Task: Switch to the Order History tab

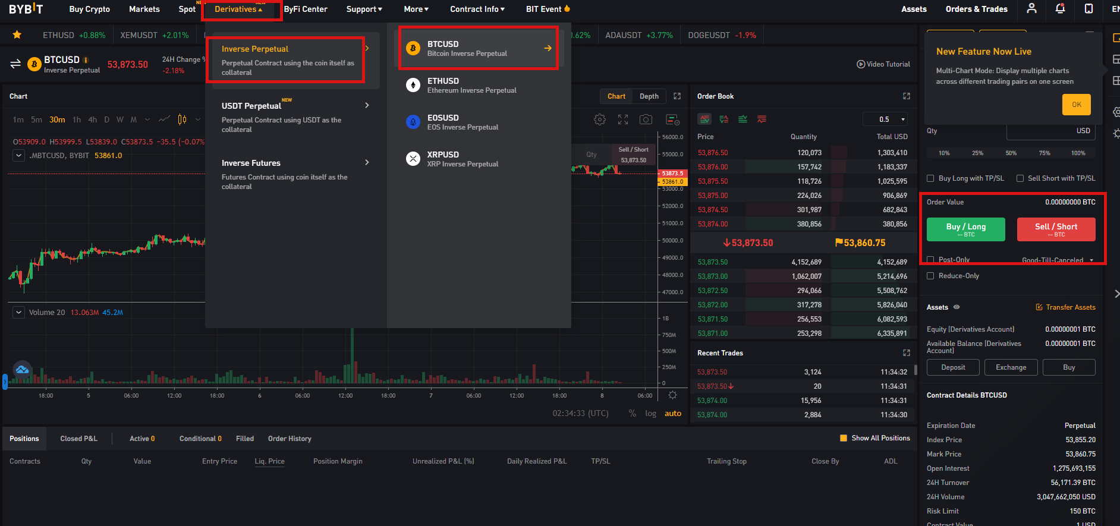Action: (x=290, y=439)
